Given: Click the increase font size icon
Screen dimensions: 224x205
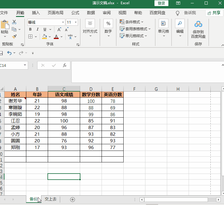Looking at the screenshot, I should (59, 29).
